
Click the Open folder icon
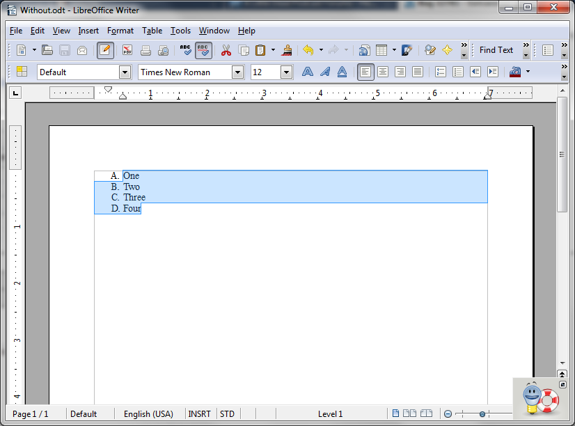[47, 50]
